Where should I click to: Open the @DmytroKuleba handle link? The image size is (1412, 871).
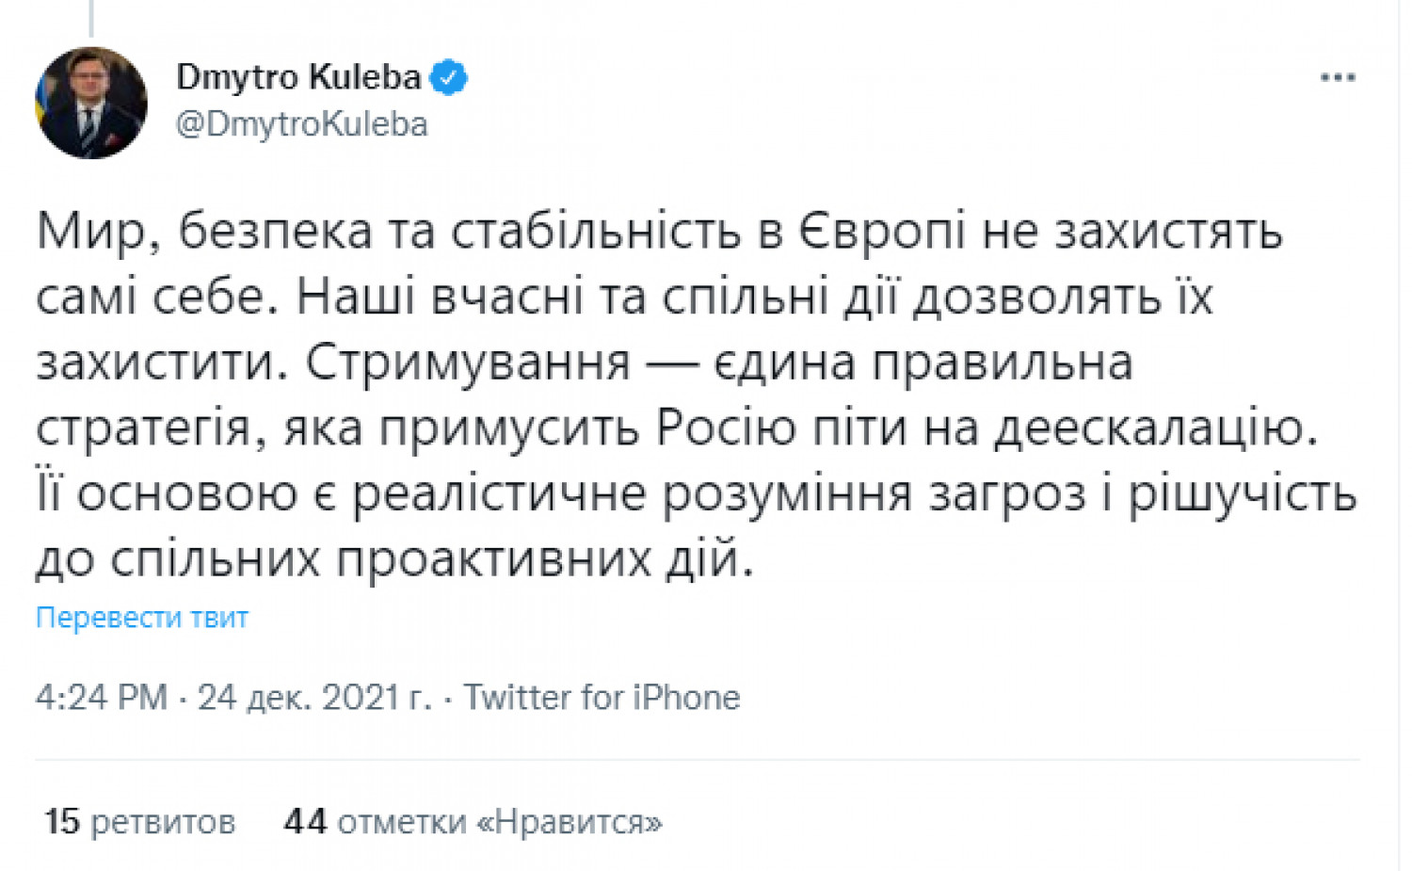pos(301,124)
